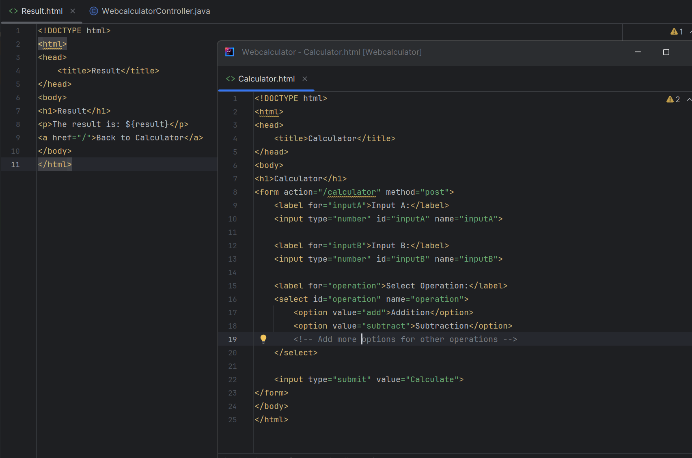
Task: Close the Calculator.html tab
Action: point(305,79)
